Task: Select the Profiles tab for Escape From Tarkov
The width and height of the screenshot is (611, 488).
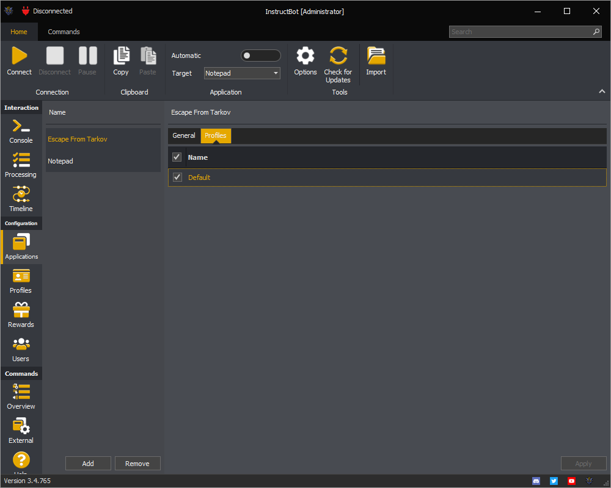Action: pyautogui.click(x=216, y=136)
